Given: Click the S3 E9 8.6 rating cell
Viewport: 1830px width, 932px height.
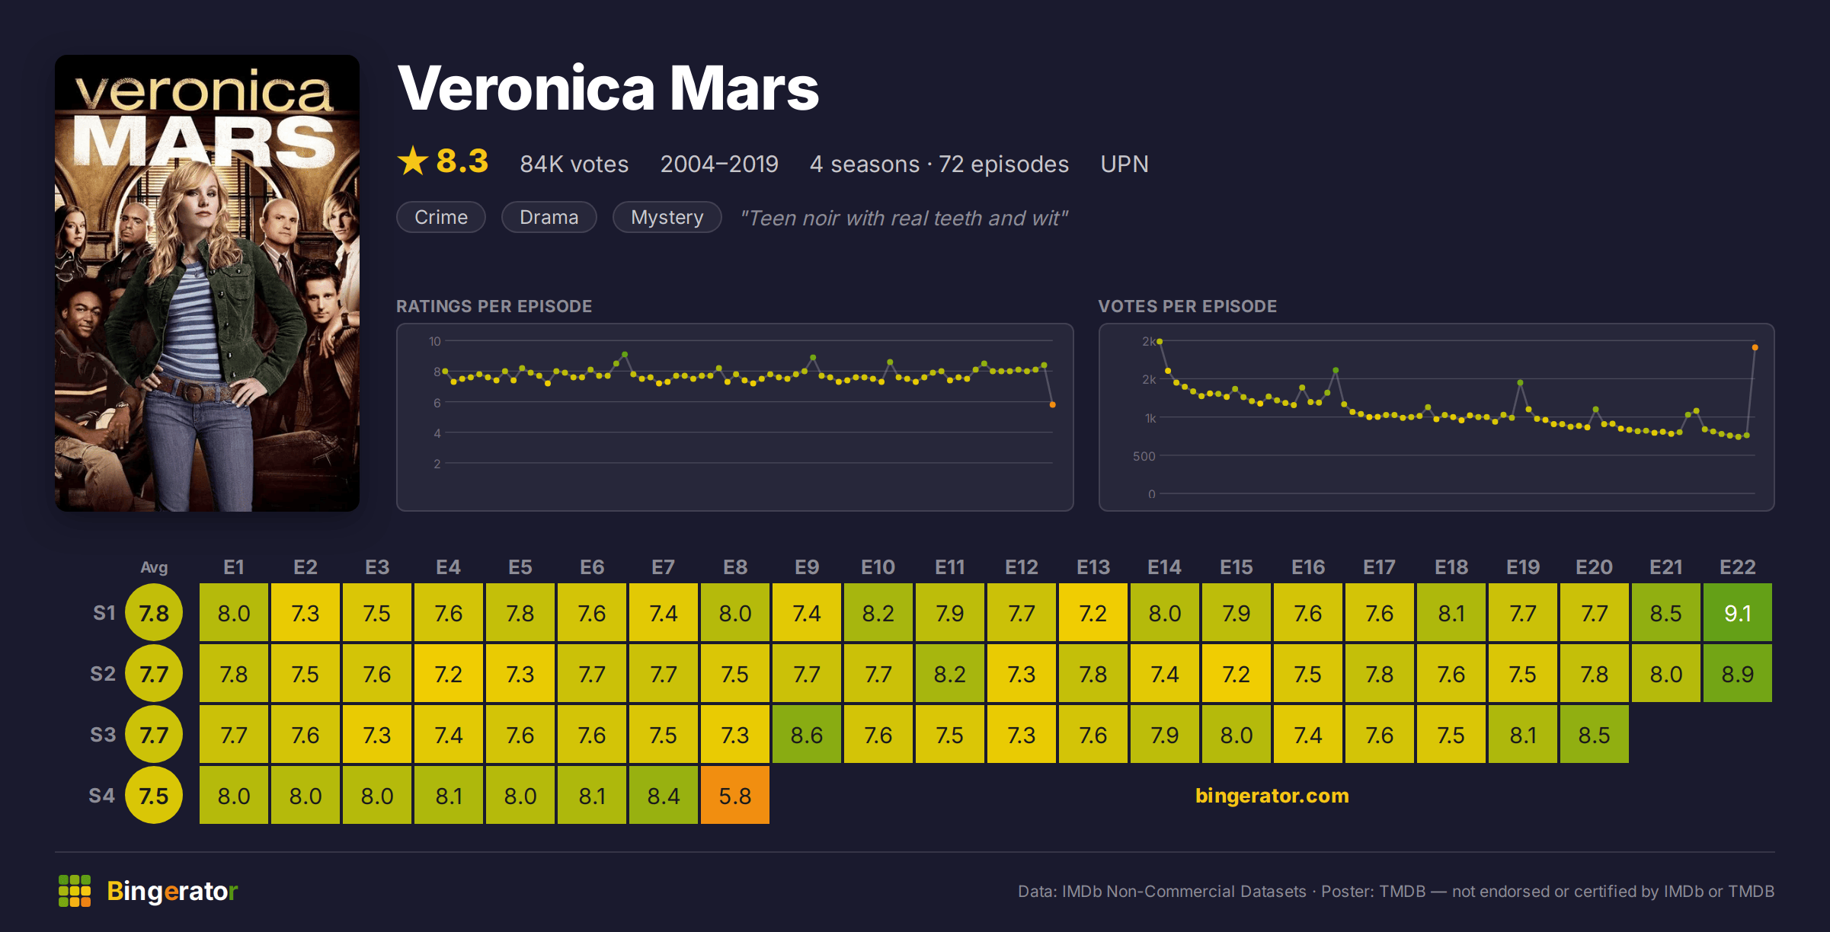Looking at the screenshot, I should click(x=807, y=735).
